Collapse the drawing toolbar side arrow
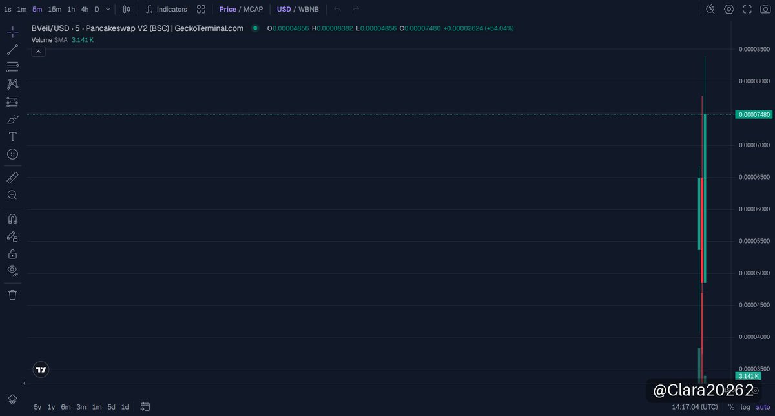This screenshot has width=775, height=416. [25, 384]
